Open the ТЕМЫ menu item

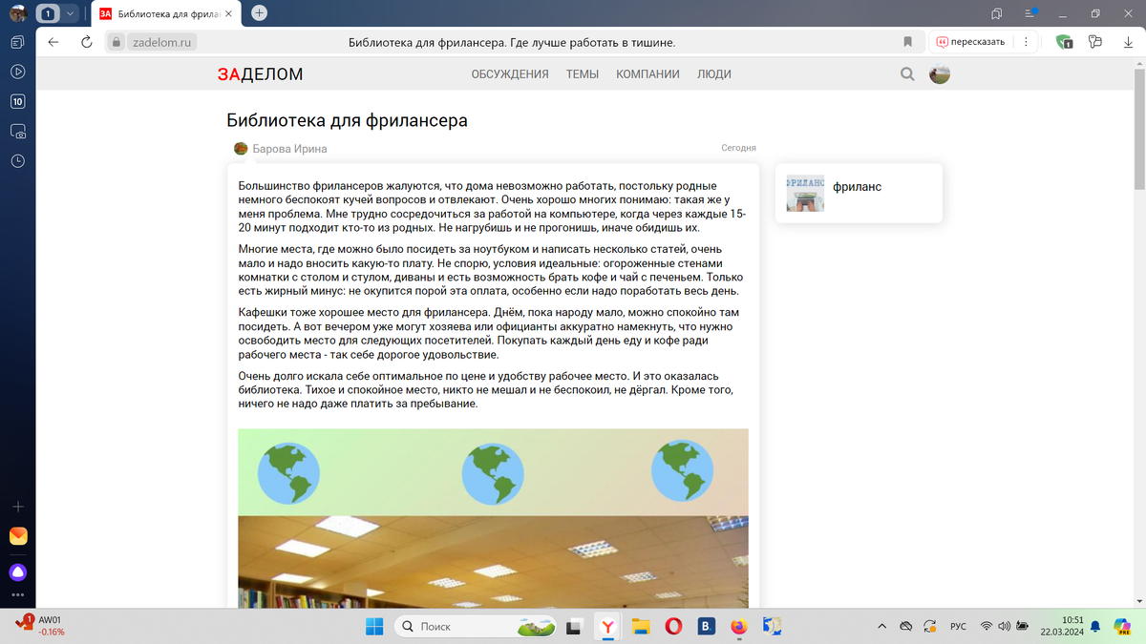[583, 74]
